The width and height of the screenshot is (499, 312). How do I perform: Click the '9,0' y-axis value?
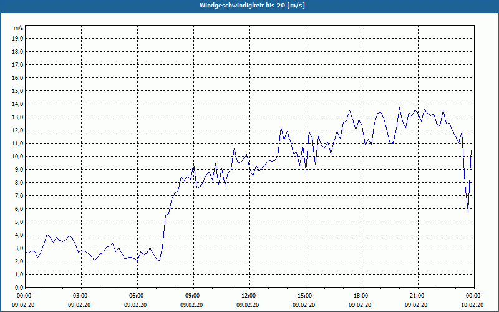[x=19, y=169]
